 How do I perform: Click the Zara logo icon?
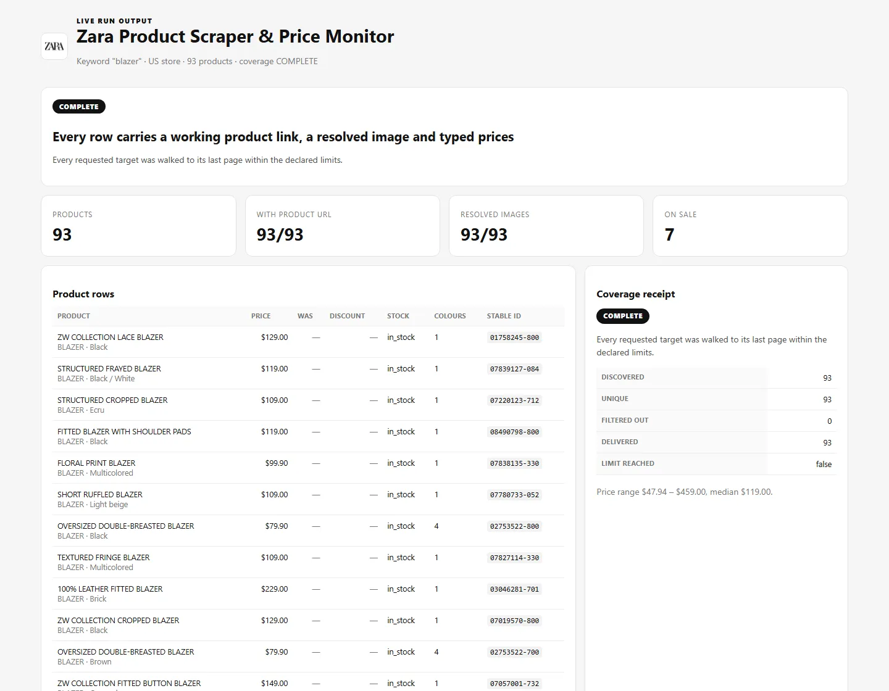[x=54, y=46]
